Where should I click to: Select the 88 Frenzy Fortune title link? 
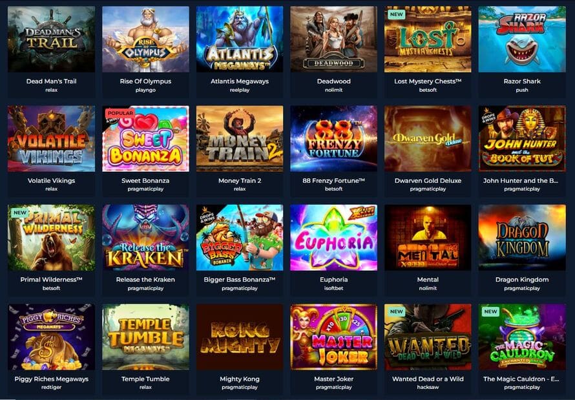tap(334, 180)
